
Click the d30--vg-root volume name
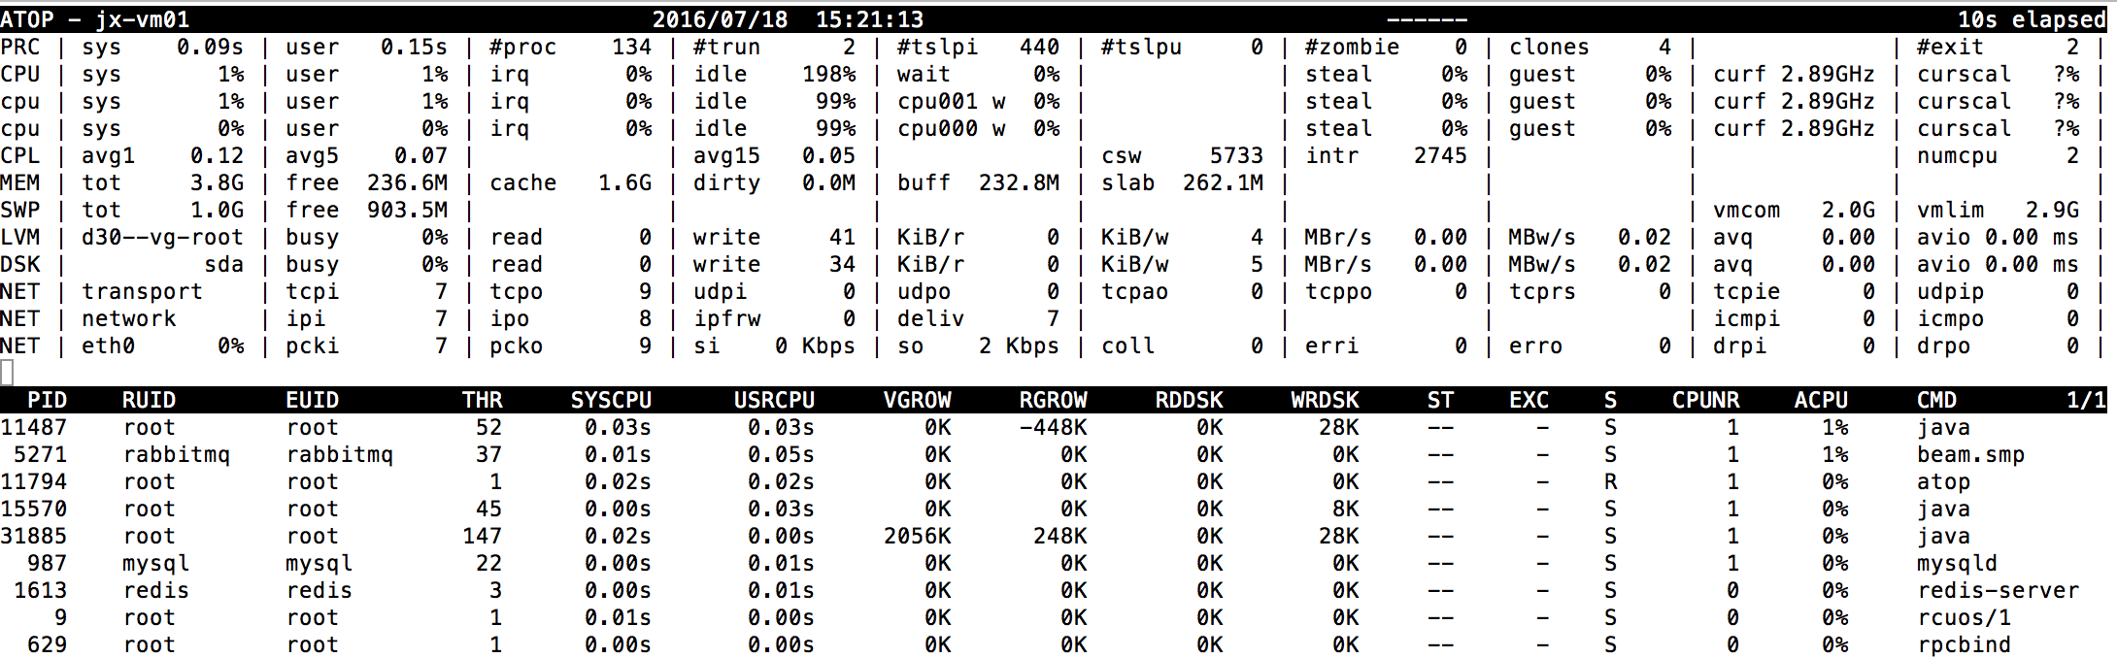(x=162, y=237)
